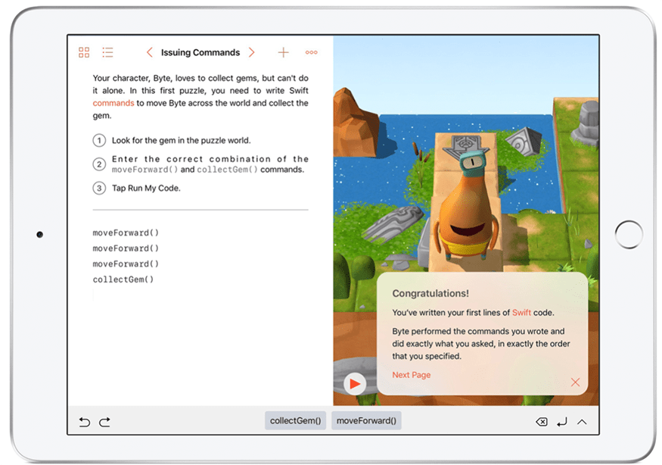Image resolution: width=662 pixels, height=465 pixels.
Task: Close the Congratulations popup
Action: (x=575, y=382)
